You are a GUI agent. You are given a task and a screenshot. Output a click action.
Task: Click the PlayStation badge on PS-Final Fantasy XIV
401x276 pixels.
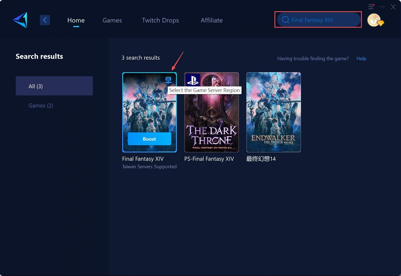tap(193, 80)
